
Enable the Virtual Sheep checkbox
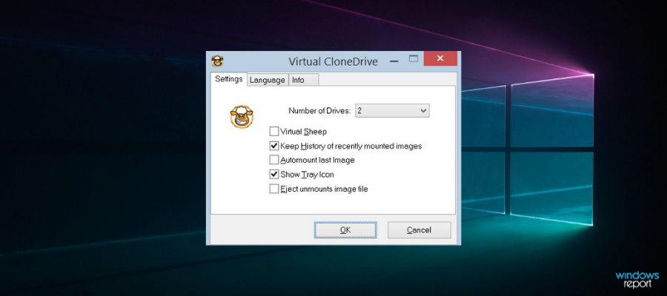274,131
